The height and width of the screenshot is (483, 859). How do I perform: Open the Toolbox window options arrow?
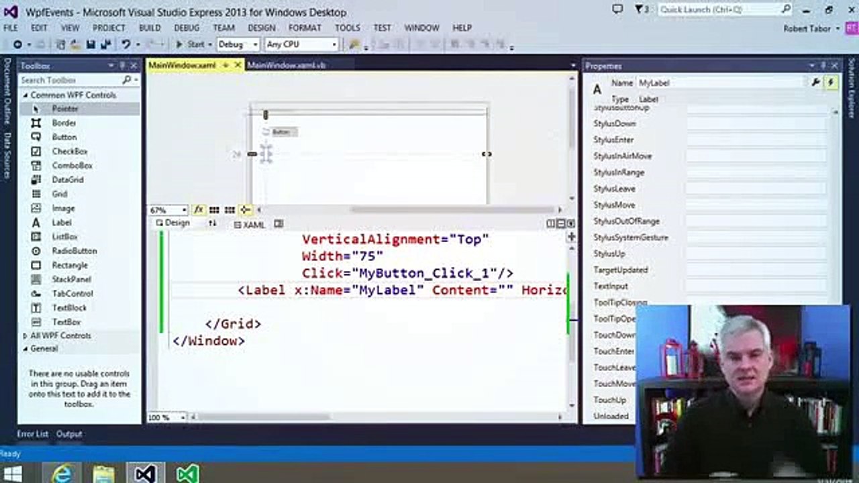point(111,66)
